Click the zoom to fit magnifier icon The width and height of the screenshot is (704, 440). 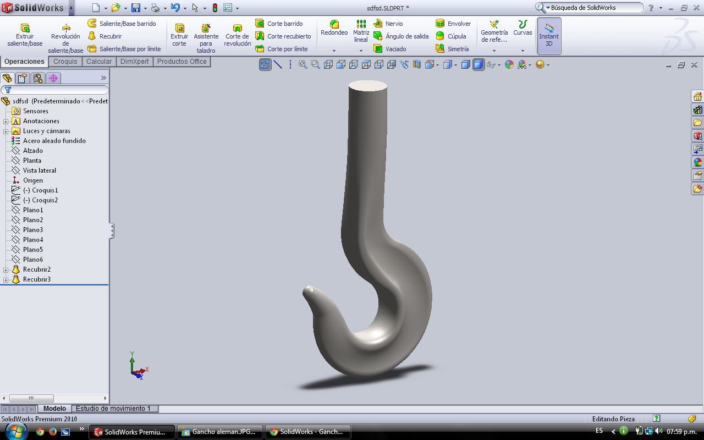pos(303,64)
